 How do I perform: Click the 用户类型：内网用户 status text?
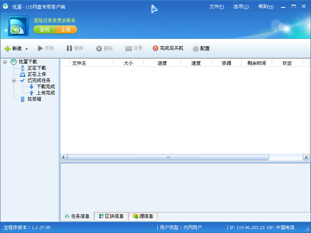point(180,228)
